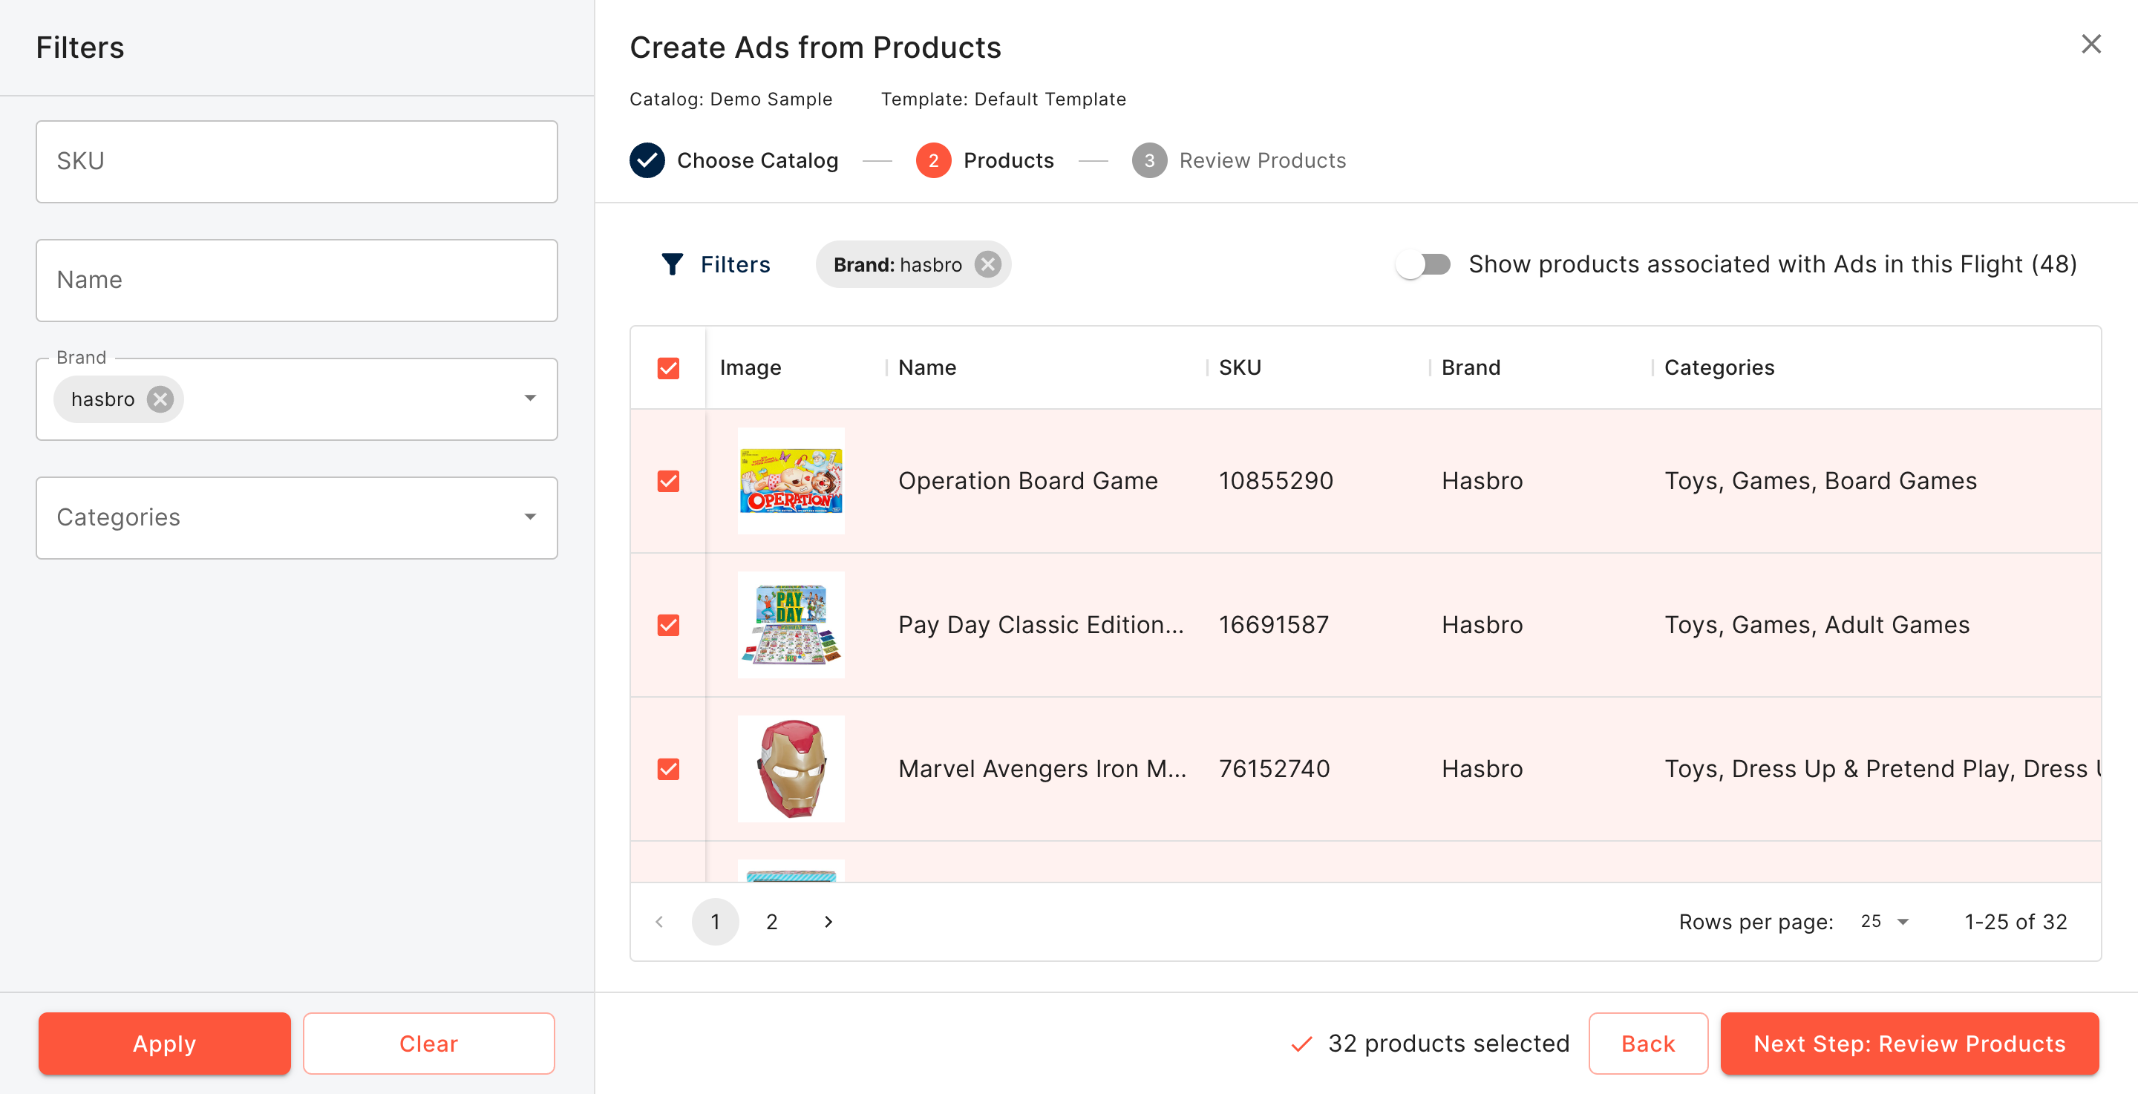Go to page 2
Screen dimensions: 2138x1094
[x=771, y=921]
